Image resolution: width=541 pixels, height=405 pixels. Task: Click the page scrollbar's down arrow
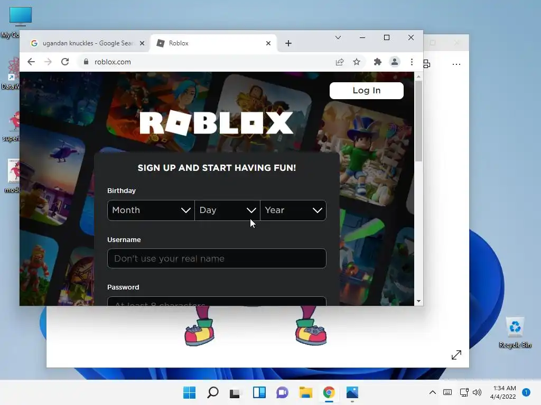pos(418,301)
